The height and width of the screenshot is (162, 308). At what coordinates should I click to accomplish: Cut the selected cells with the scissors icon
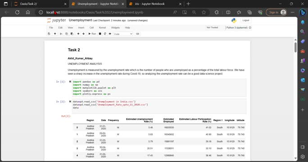coord(61,34)
